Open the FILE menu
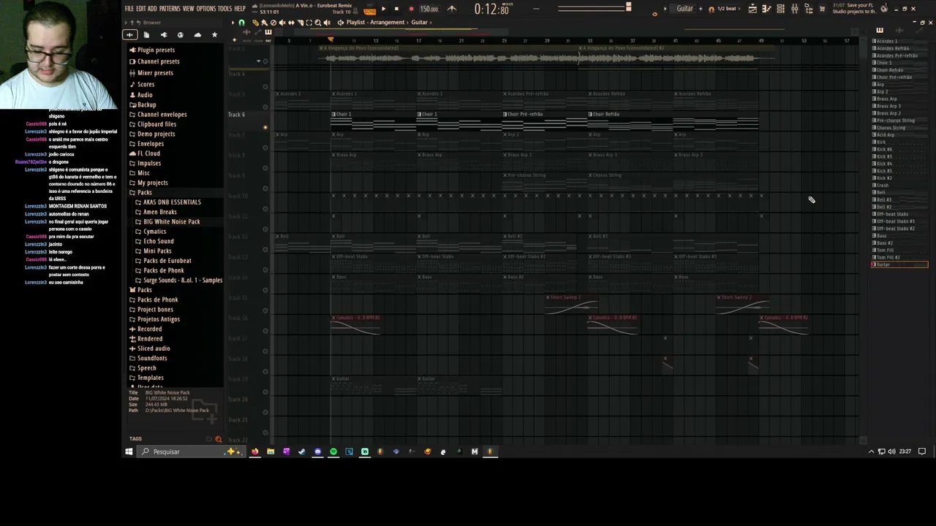Viewport: 936px width, 526px height. (129, 9)
